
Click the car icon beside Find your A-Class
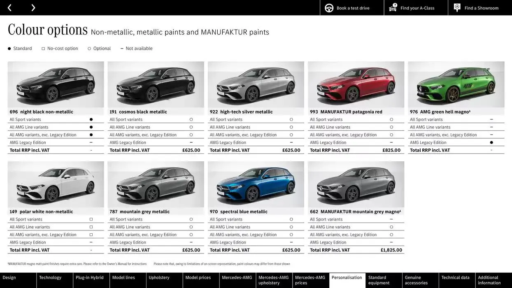click(392, 7)
